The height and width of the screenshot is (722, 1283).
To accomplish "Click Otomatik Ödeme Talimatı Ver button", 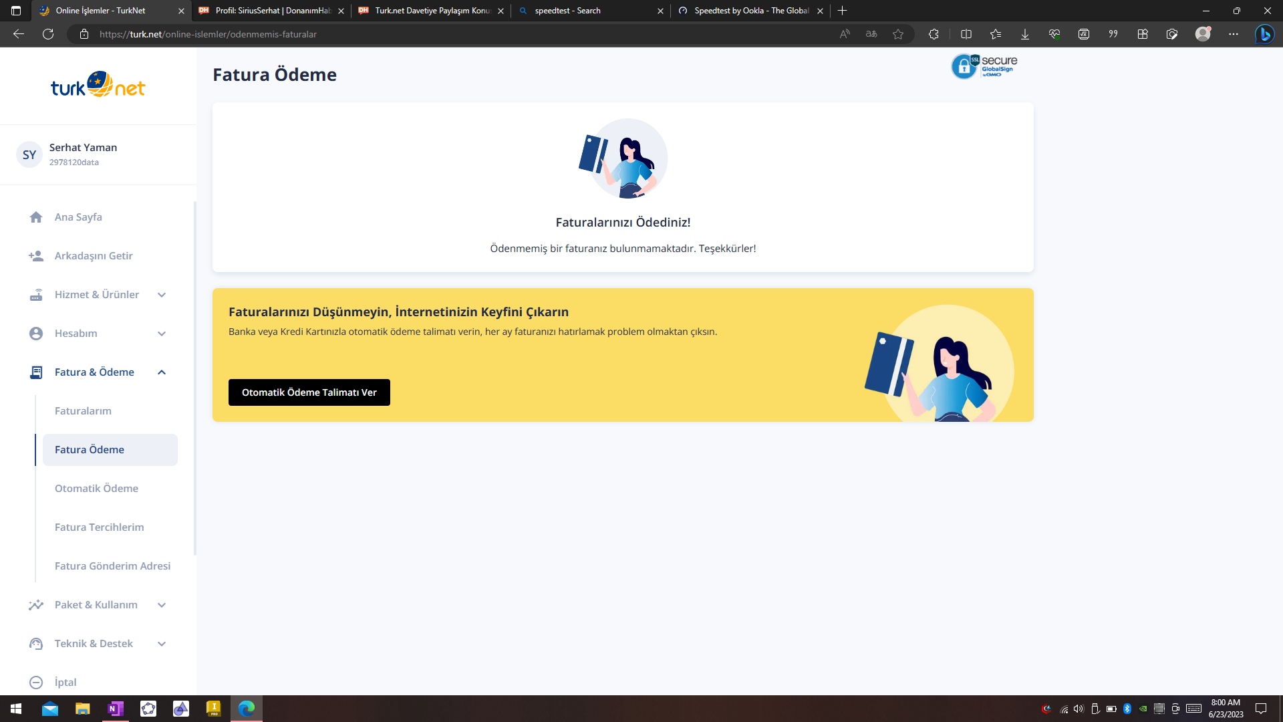I will pos(309,392).
